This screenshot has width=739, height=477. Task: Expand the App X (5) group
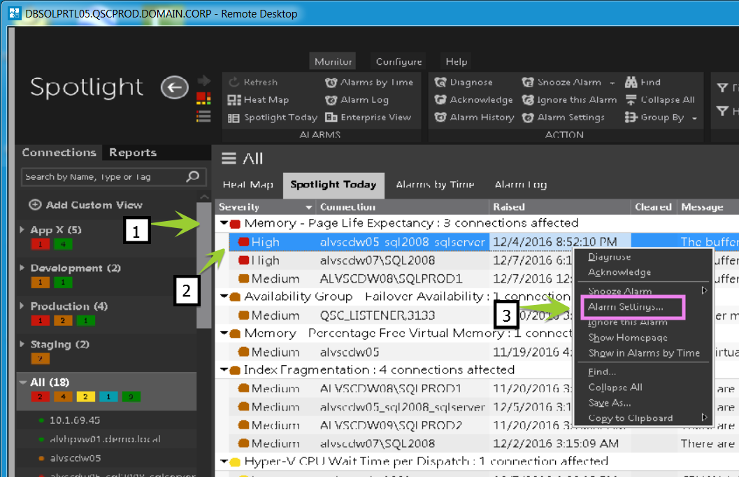(22, 229)
